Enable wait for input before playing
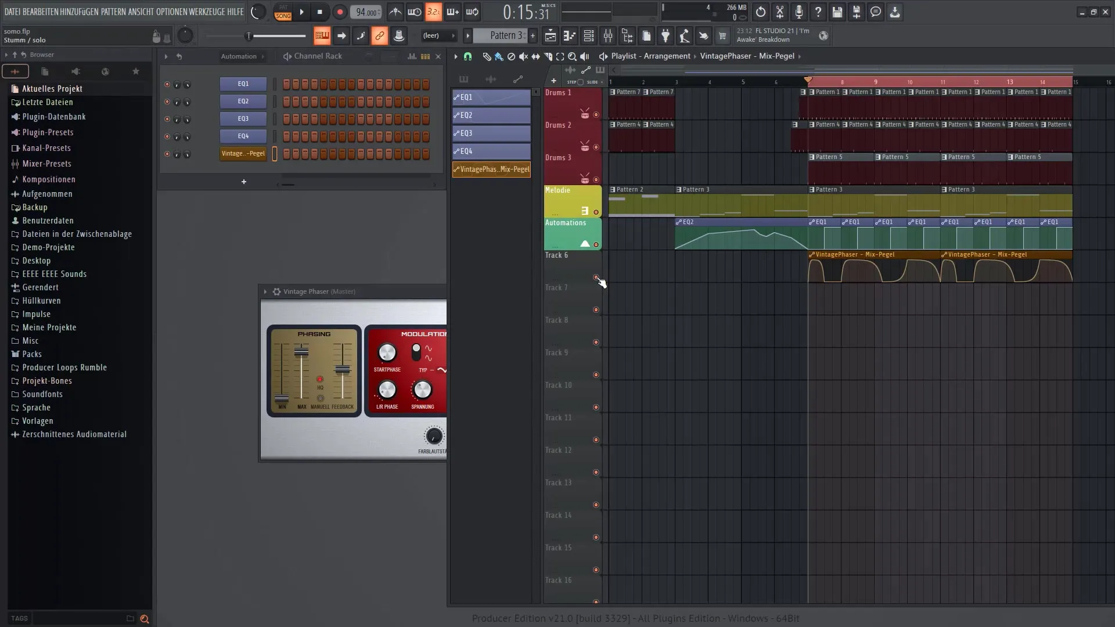1115x627 pixels. click(414, 12)
